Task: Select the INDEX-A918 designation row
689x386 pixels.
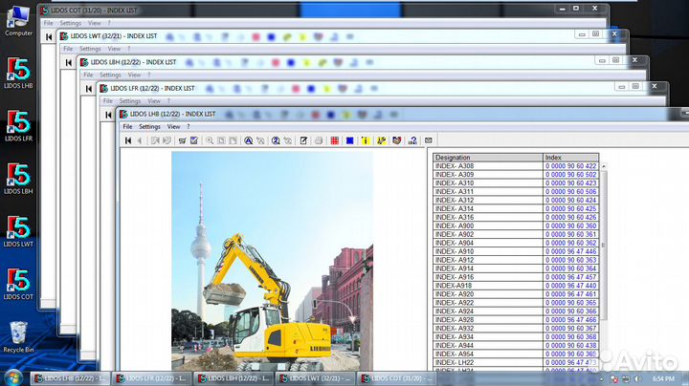Action: [488, 286]
